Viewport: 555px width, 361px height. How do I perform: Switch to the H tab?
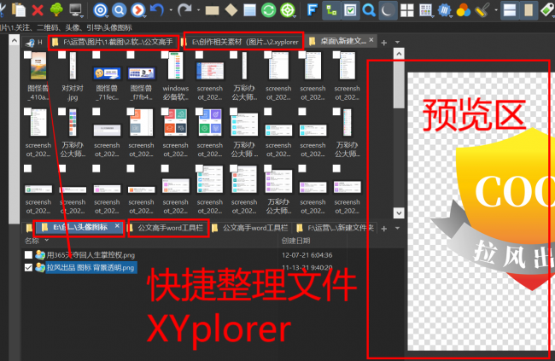(x=34, y=43)
